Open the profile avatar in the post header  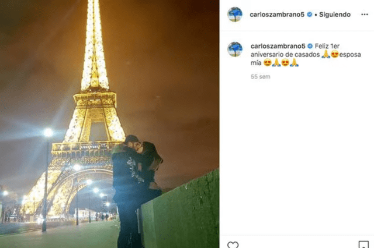(x=235, y=14)
